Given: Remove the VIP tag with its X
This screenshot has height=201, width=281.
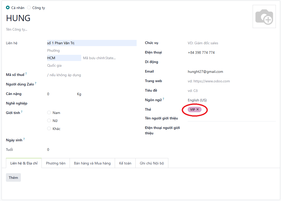Looking at the screenshot, I should (x=198, y=109).
